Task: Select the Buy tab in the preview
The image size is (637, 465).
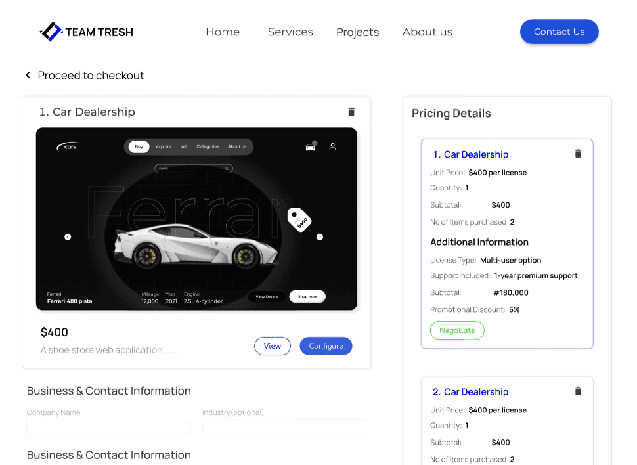Action: pyautogui.click(x=139, y=146)
